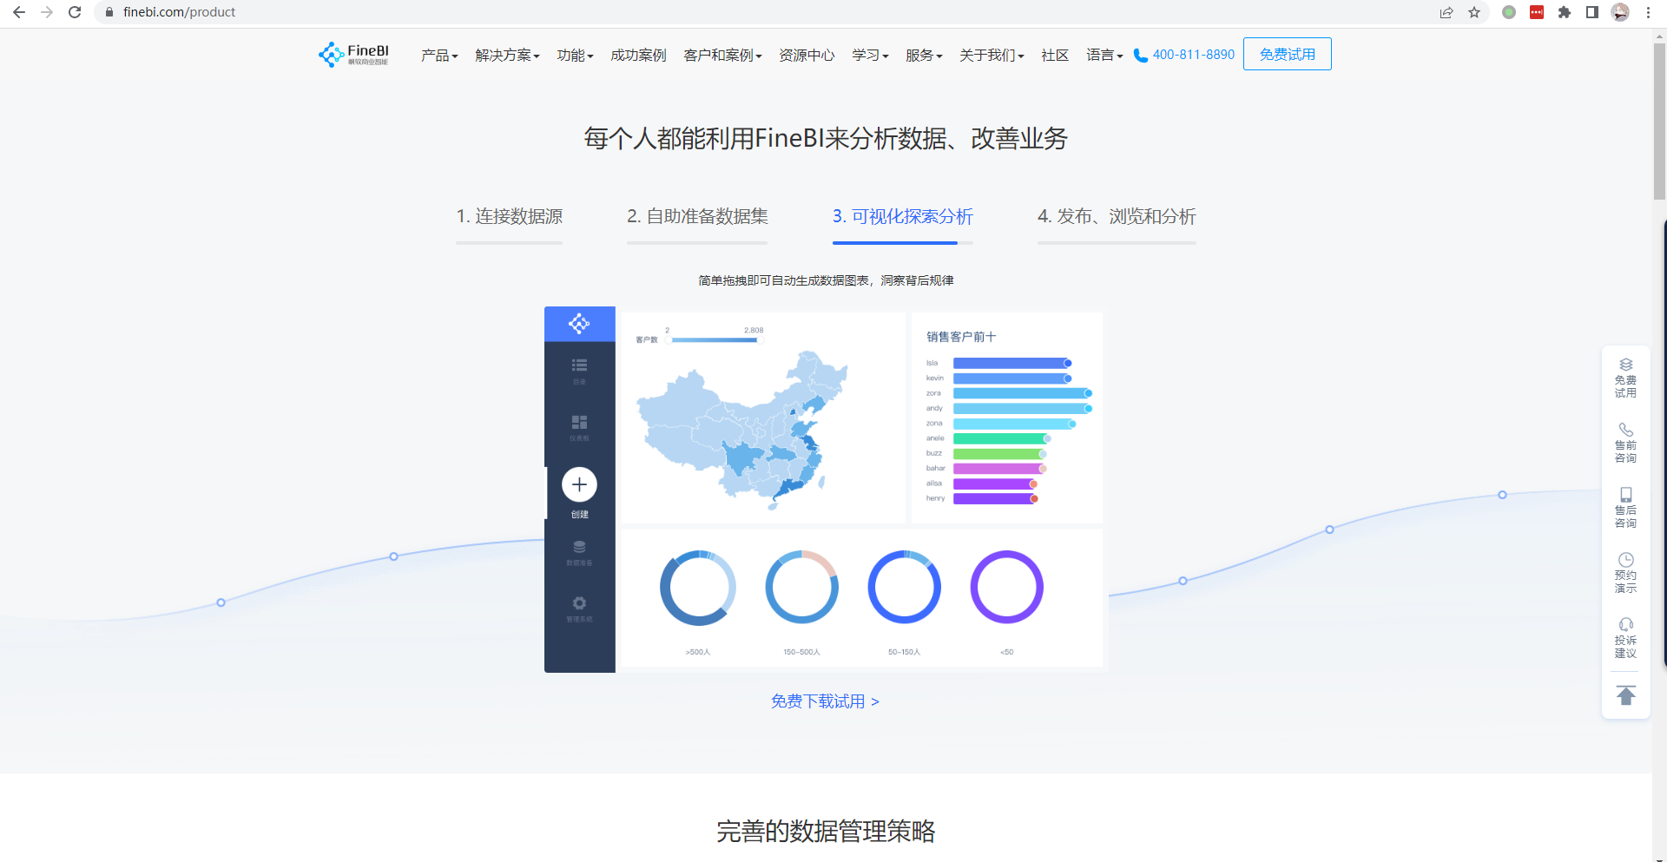Click the >500人 donut chart
The image size is (1667, 862).
[697, 588]
